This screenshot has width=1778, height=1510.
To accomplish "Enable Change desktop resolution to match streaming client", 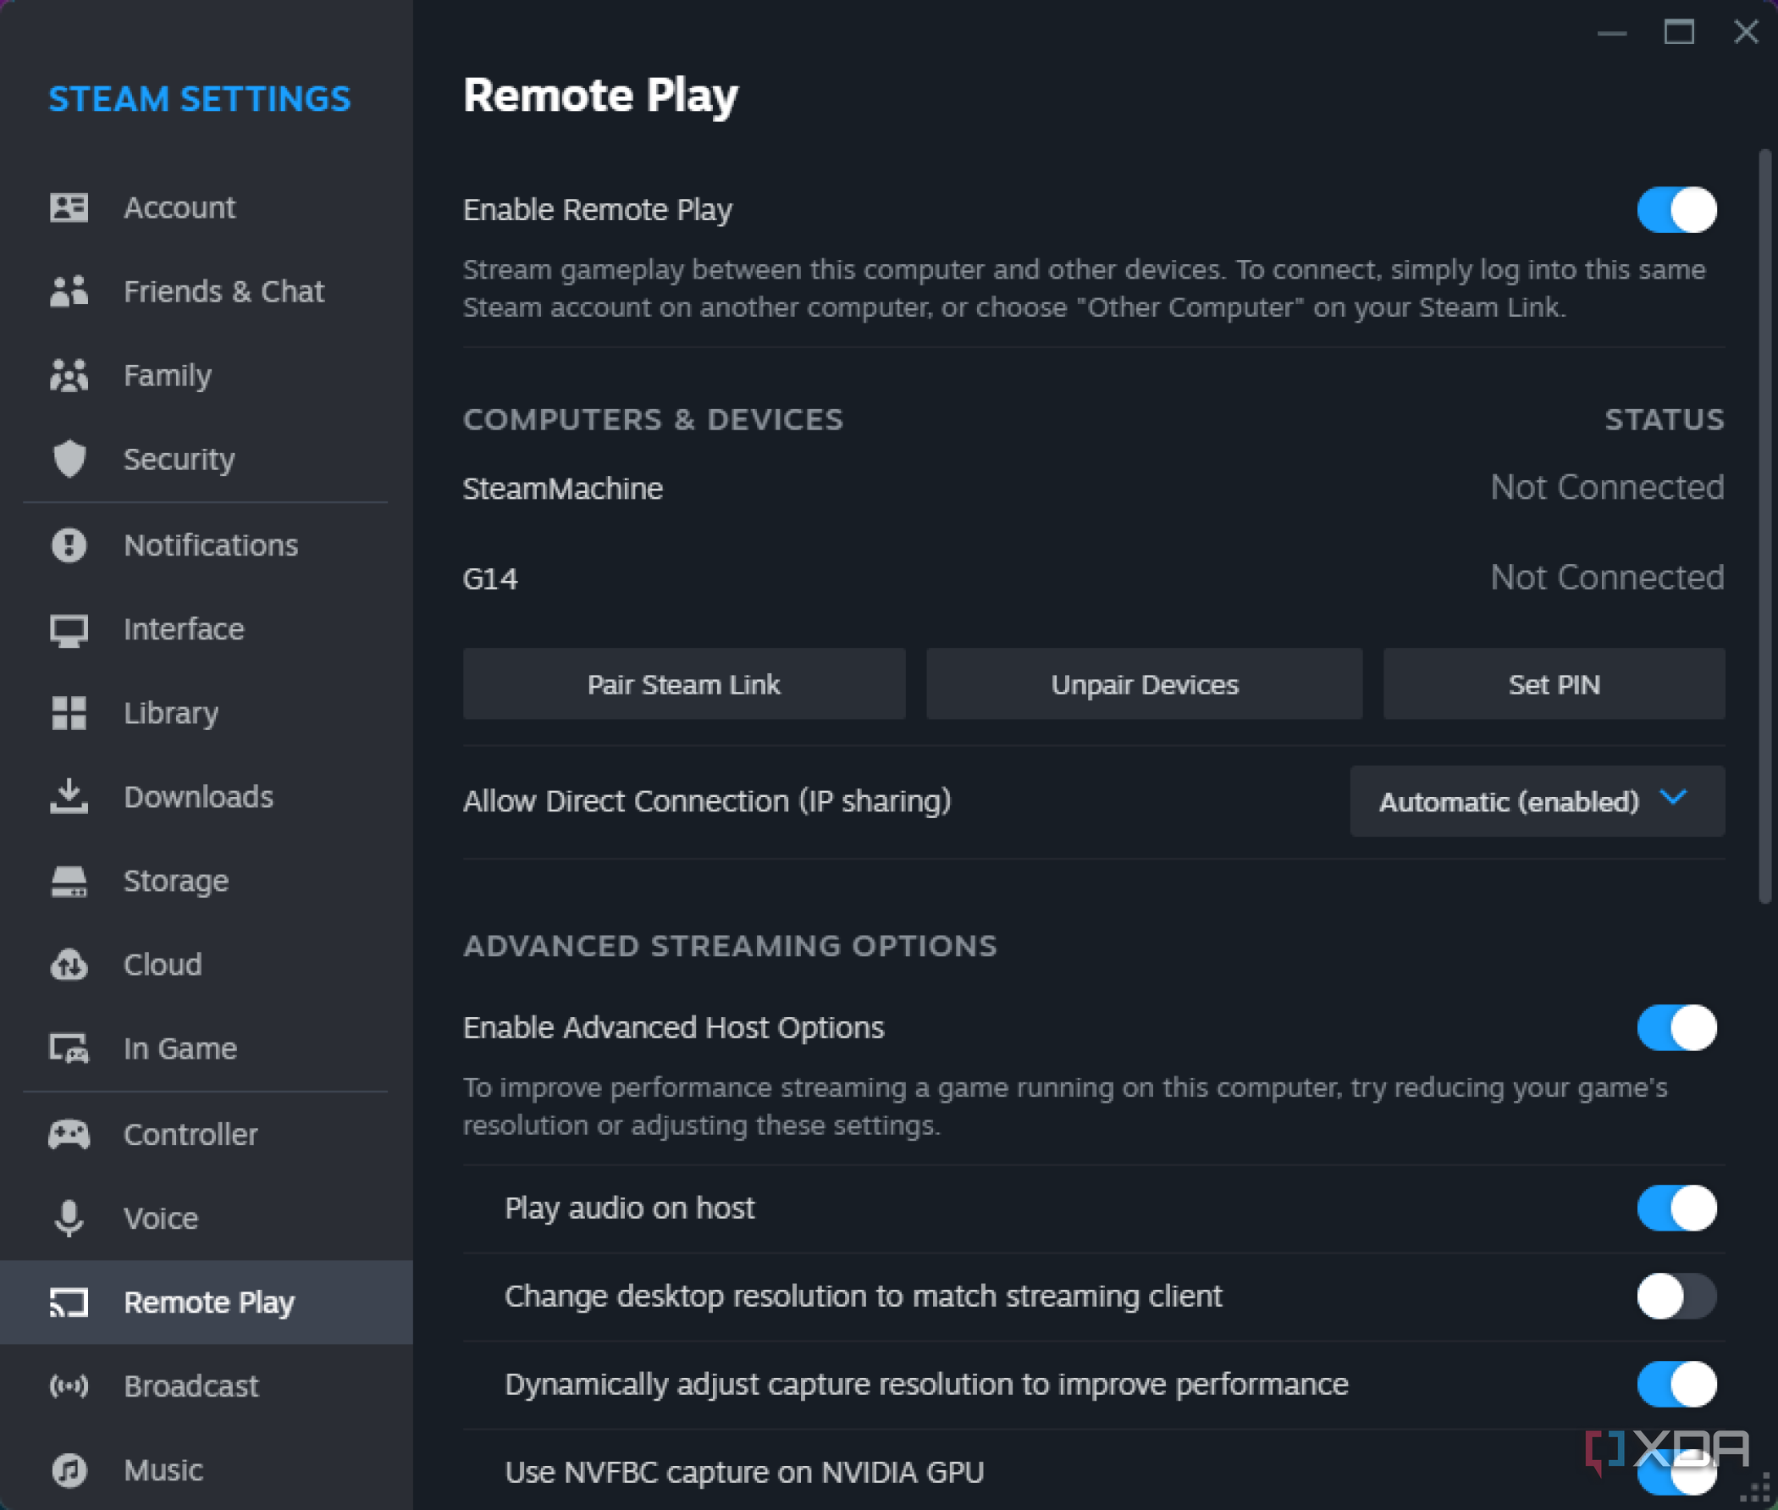I will click(1676, 1296).
